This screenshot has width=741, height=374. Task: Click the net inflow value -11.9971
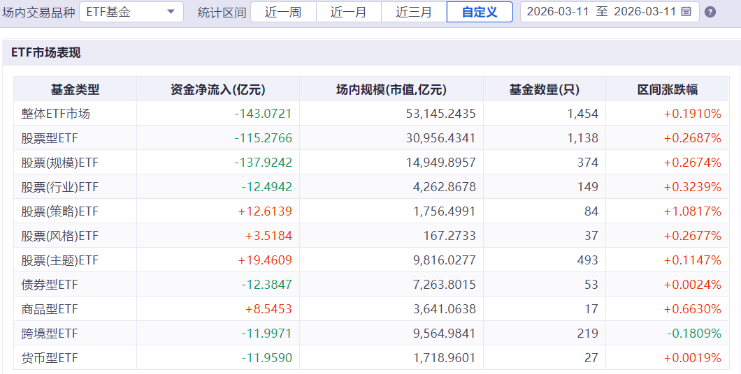(267, 334)
